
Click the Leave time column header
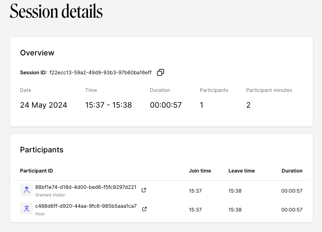click(242, 171)
